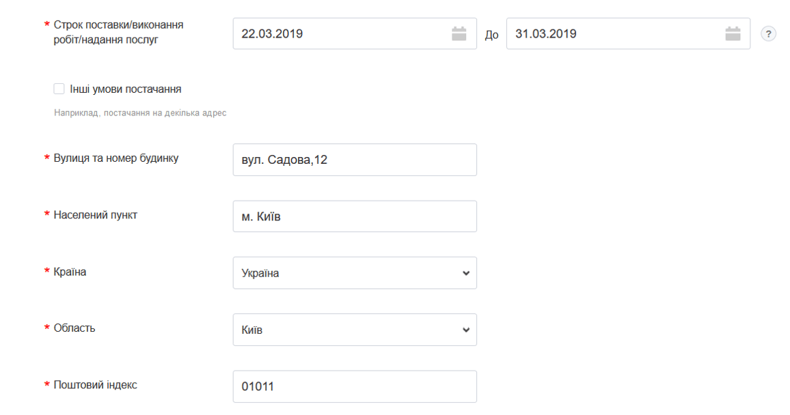Click the Населений пункт field with м. Київ
The height and width of the screenshot is (415, 790).
pyautogui.click(x=354, y=216)
